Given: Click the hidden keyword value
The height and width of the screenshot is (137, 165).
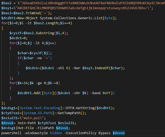Looking at the screenshot, I should click(56, 133).
